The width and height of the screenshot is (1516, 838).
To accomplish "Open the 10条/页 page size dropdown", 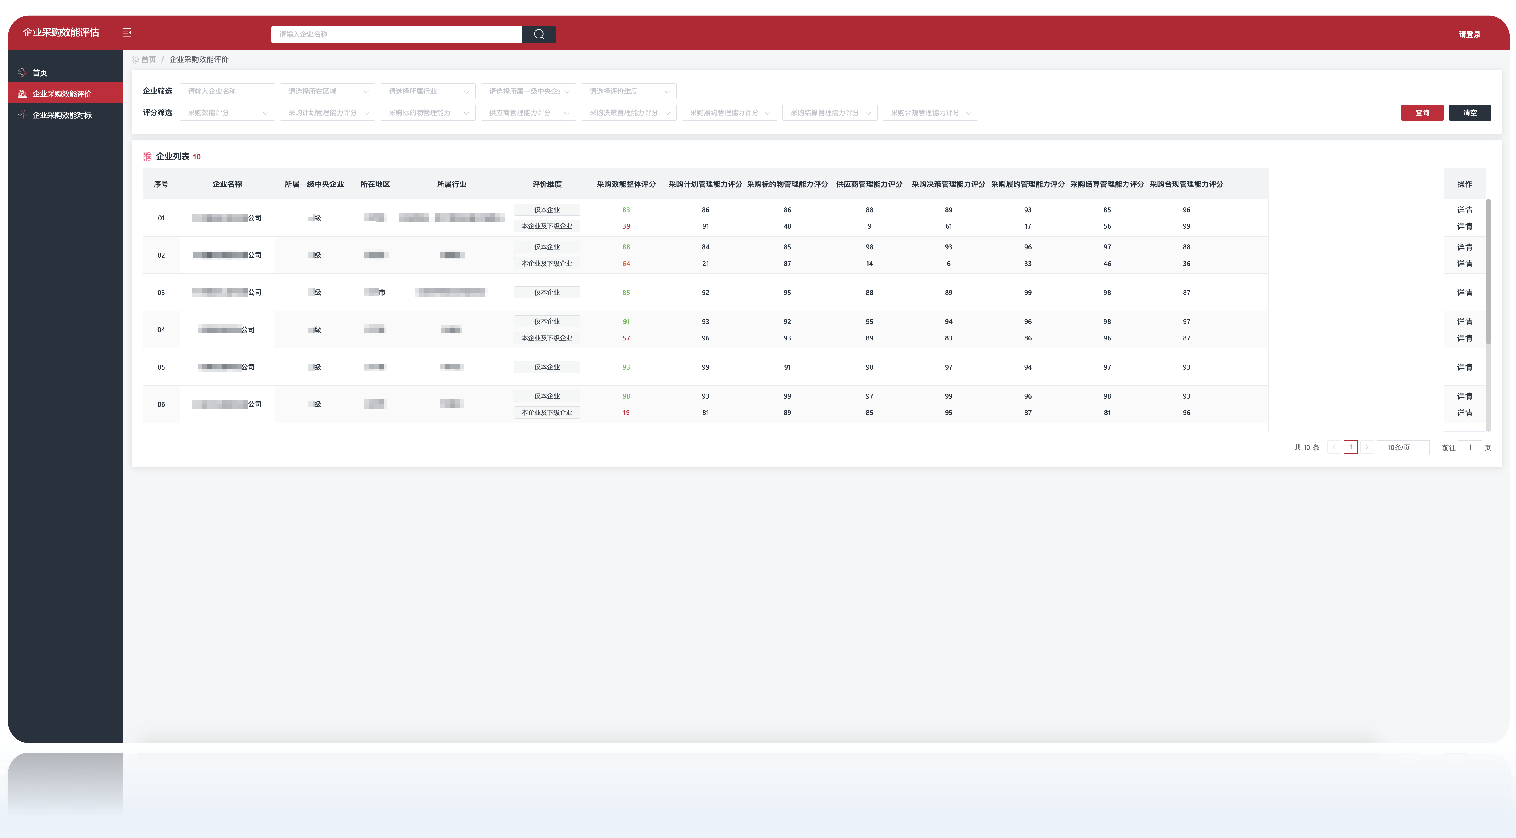I will coord(1403,447).
